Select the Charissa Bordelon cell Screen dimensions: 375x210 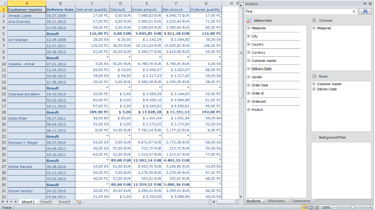pyautogui.click(x=27, y=94)
